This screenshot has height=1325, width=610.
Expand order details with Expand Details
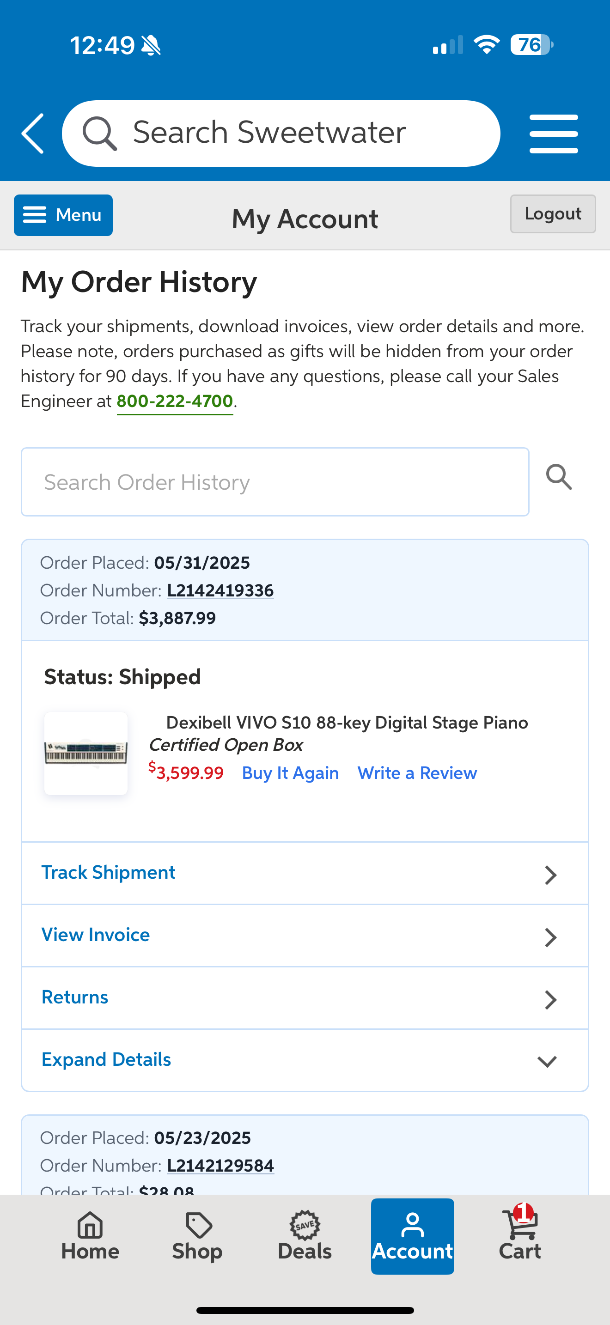click(x=305, y=1060)
